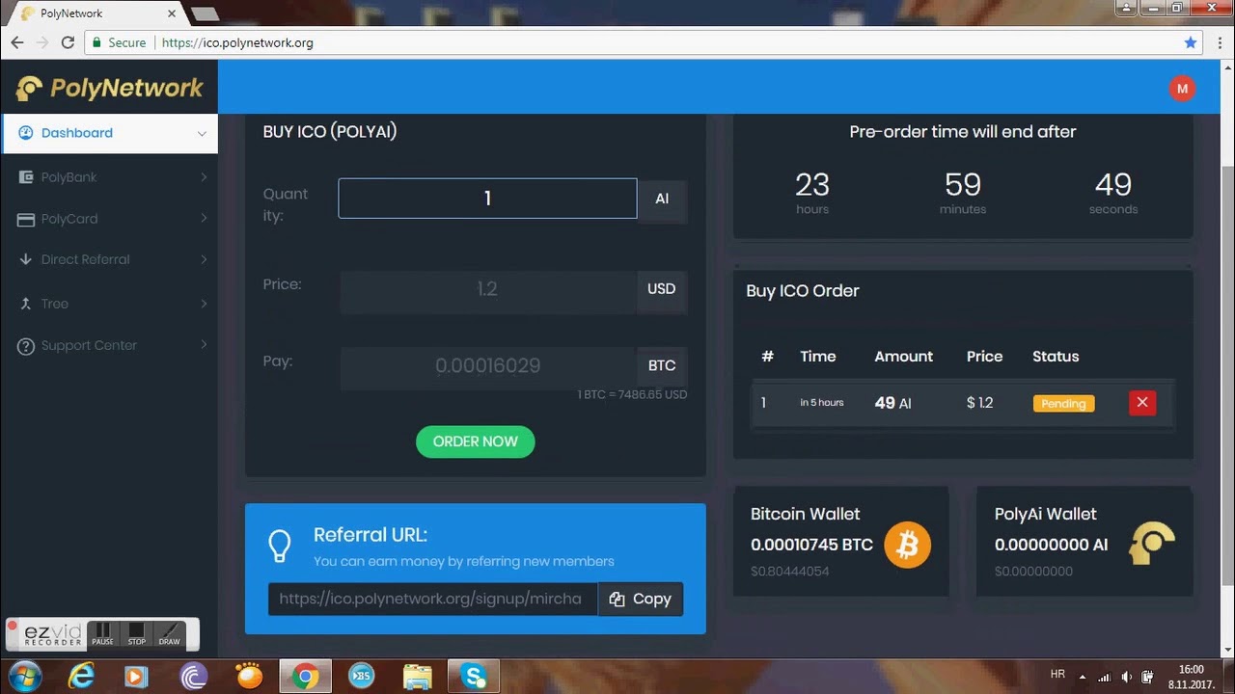
Task: Click ezvid STOP button
Action: [136, 634]
